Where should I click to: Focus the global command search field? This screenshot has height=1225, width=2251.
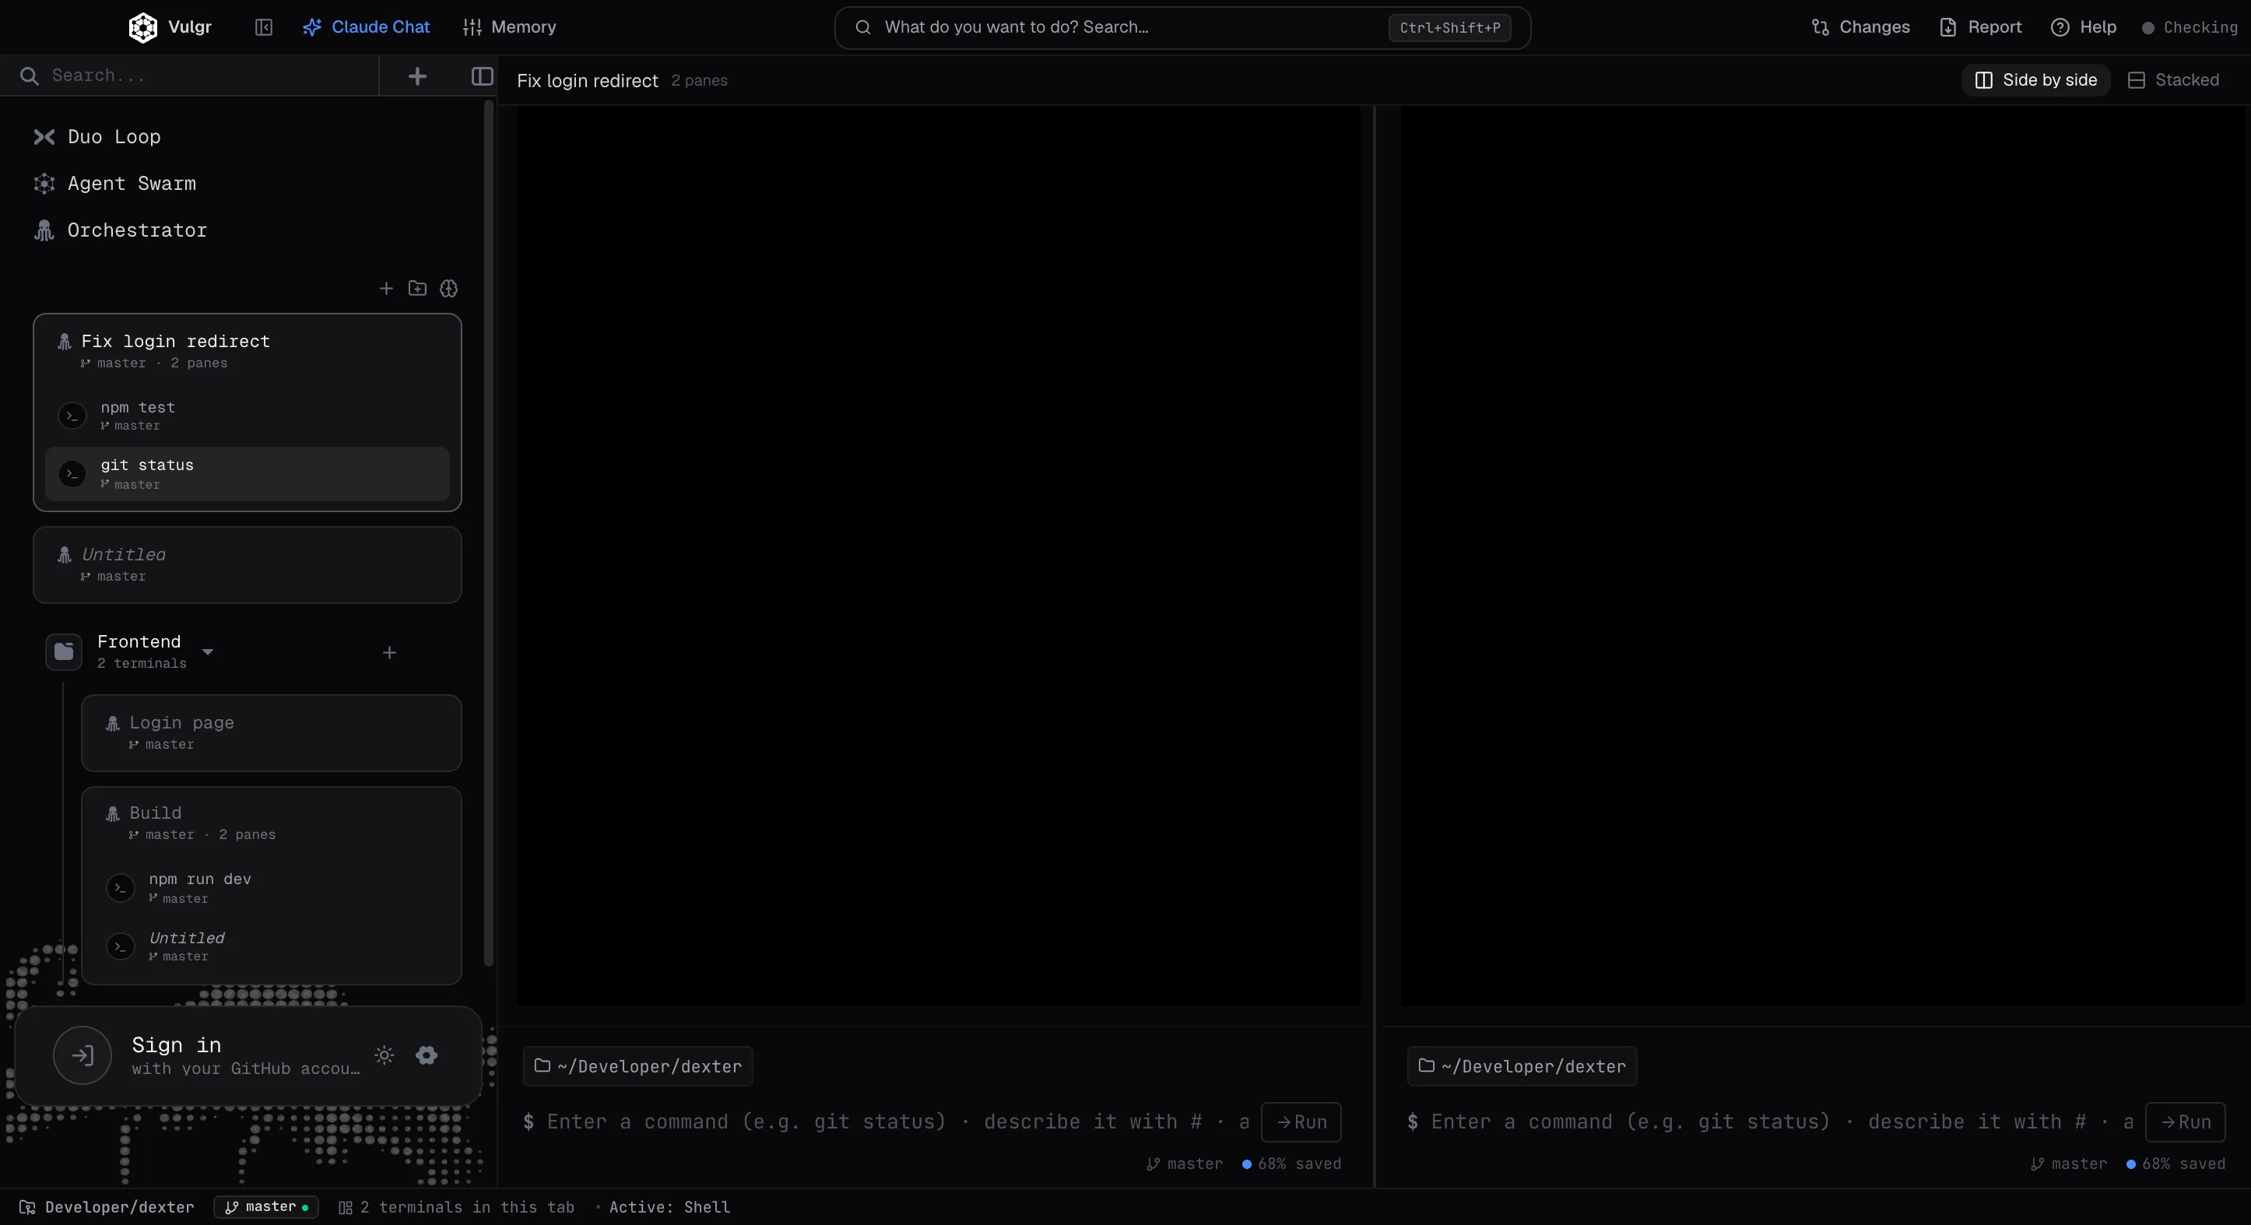pyautogui.click(x=1182, y=27)
